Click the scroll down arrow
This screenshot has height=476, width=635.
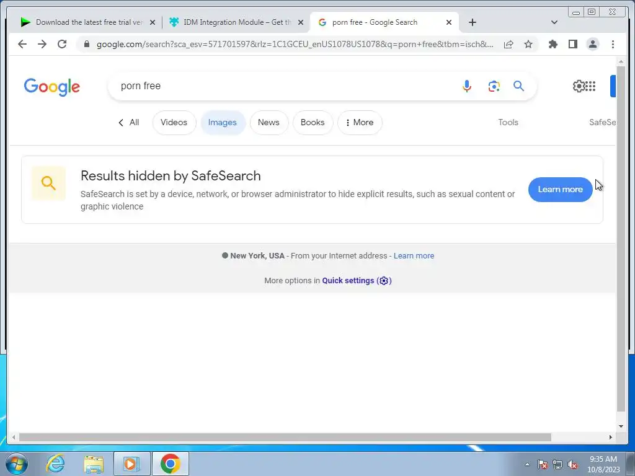point(621,426)
